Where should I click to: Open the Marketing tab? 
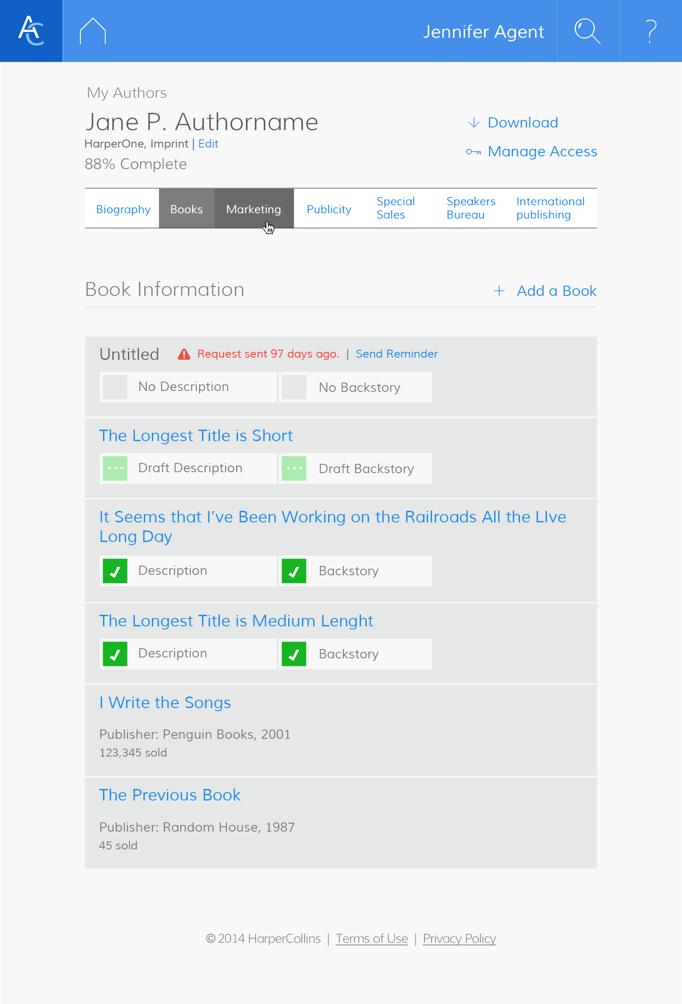click(x=254, y=209)
